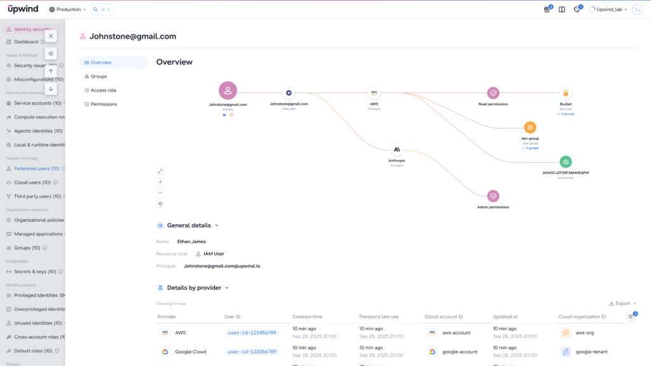Open Default roles (10) in sidebar
The width and height of the screenshot is (651, 366).
[29, 351]
